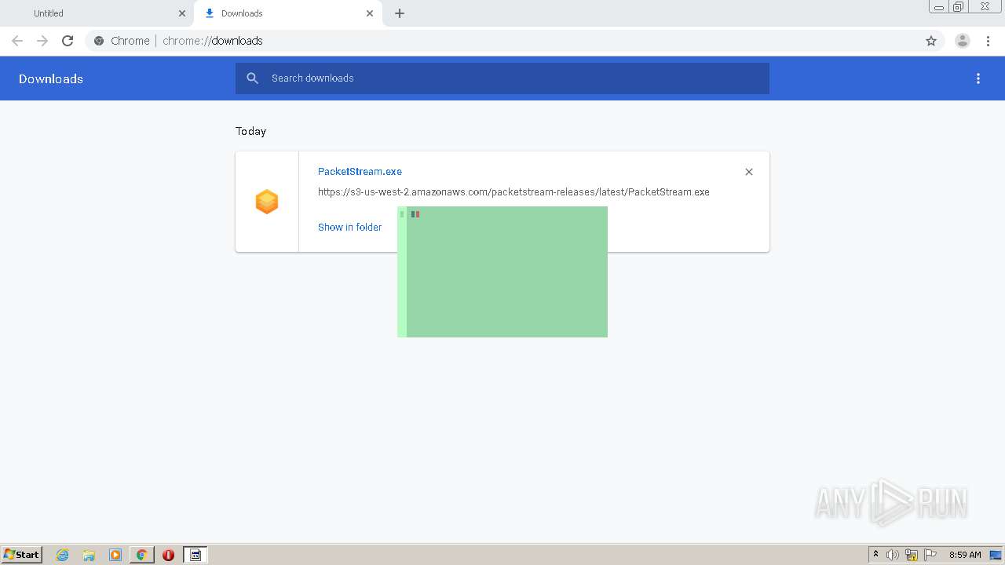Screen dimensions: 1005x565
Task: Open the Windows Start menu
Action: (22, 554)
